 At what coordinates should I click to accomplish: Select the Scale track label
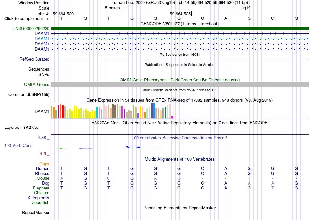coord(44,8)
